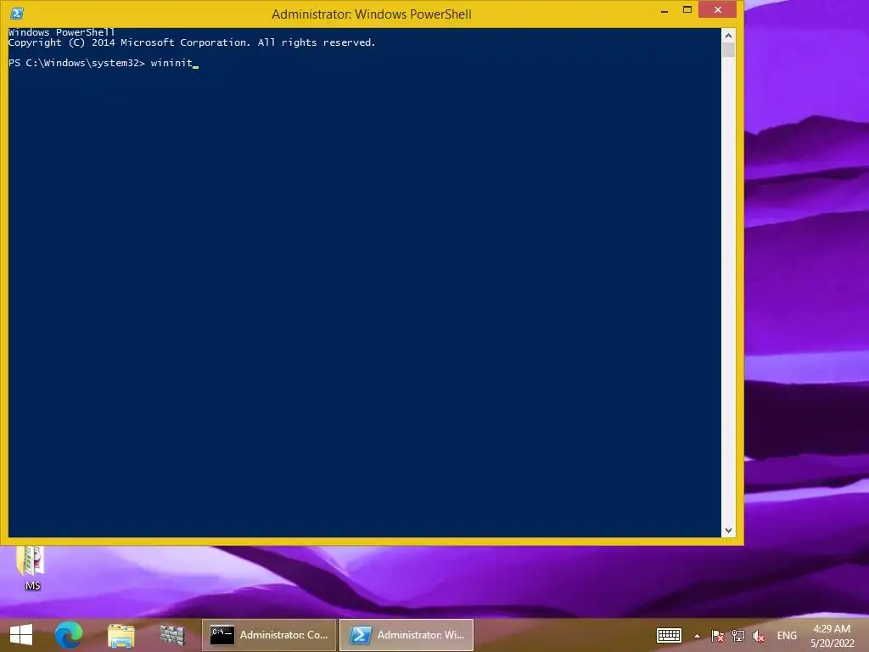Screen dimensions: 869x652
Task: Select the Administrator: Windows PowerShell taskbar button
Action: (x=406, y=635)
